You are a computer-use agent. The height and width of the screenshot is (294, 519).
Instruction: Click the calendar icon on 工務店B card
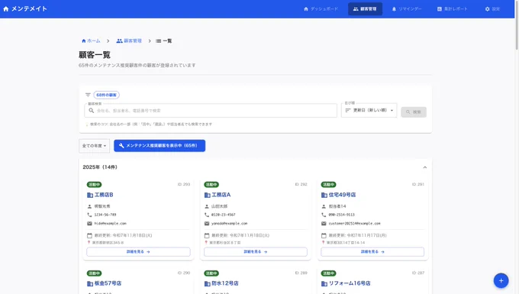point(89,235)
